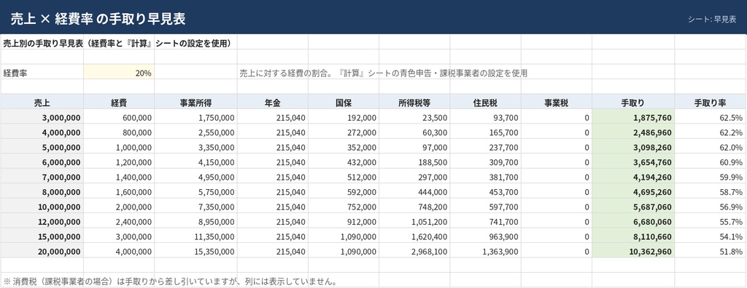Select the 年金 column header
This screenshot has height=288, width=747.
(273, 102)
